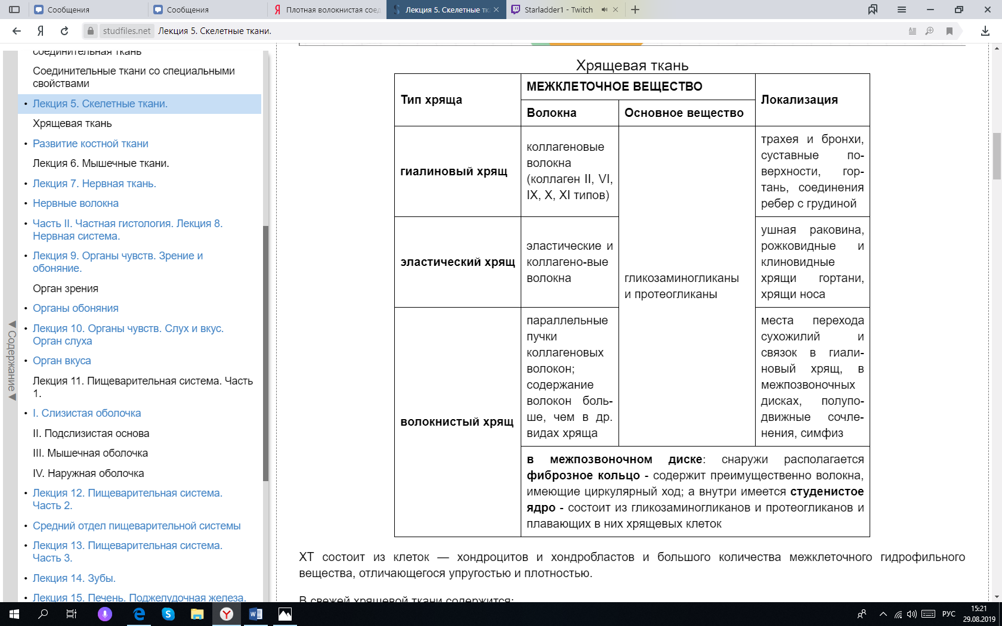Screen dimensions: 1002x626
Task: Open File Explorer from the taskbar
Action: pos(197,614)
